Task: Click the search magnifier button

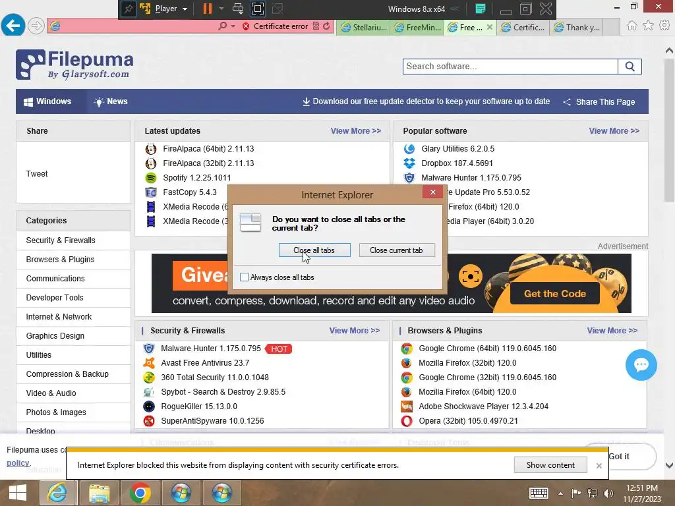Action: (630, 67)
